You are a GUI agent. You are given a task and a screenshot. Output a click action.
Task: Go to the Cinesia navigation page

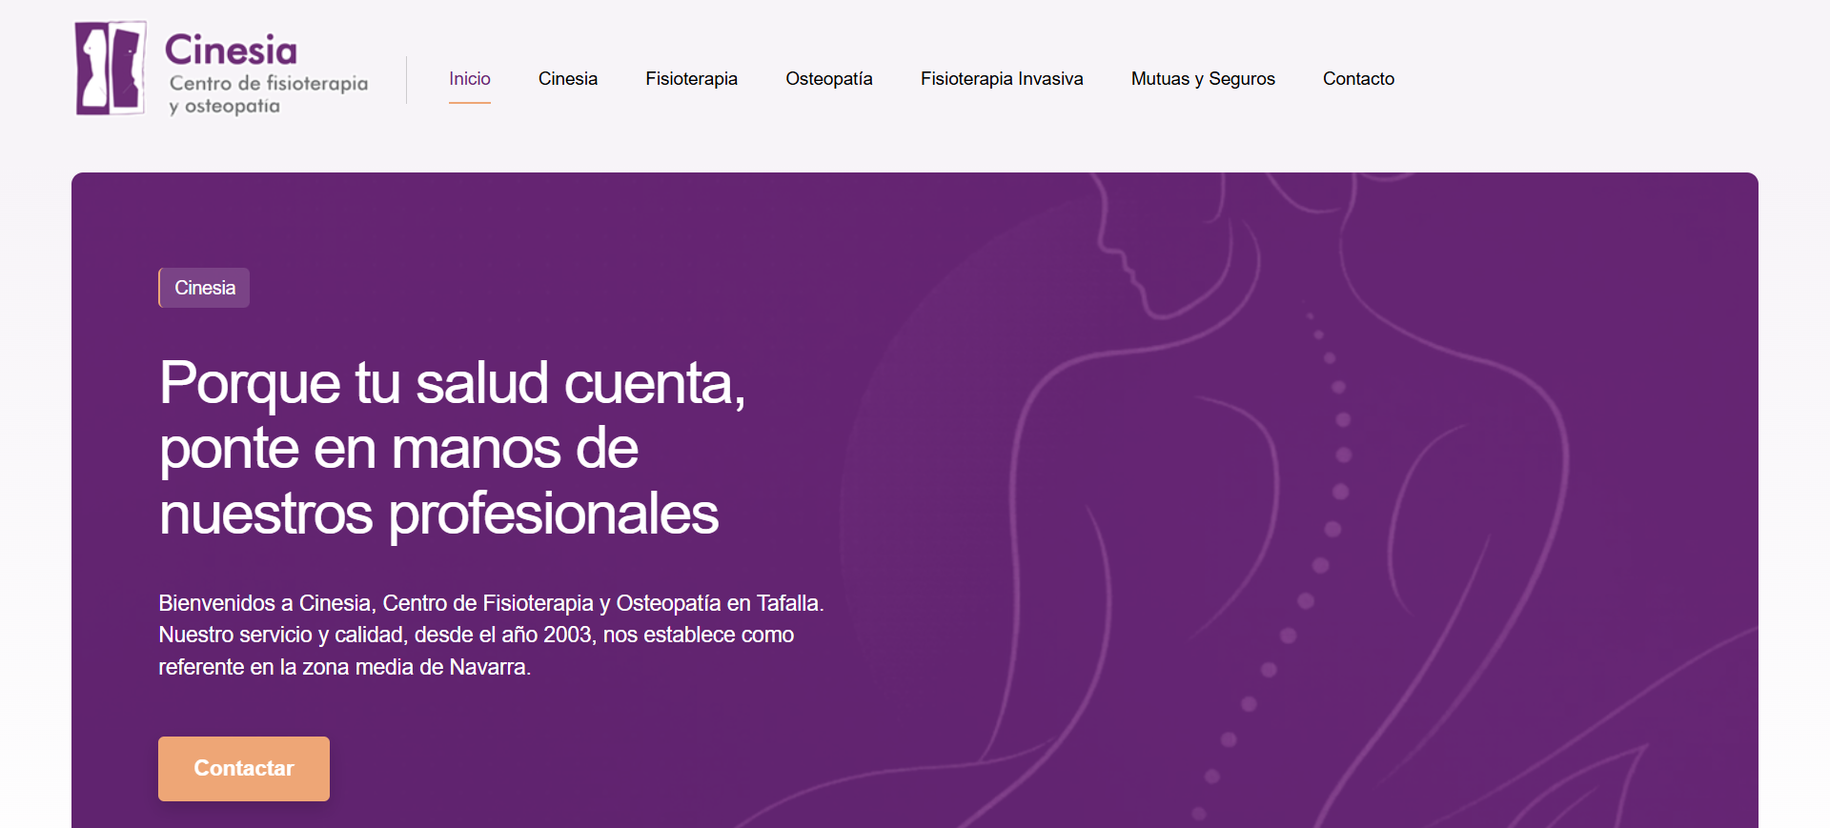[x=568, y=79]
